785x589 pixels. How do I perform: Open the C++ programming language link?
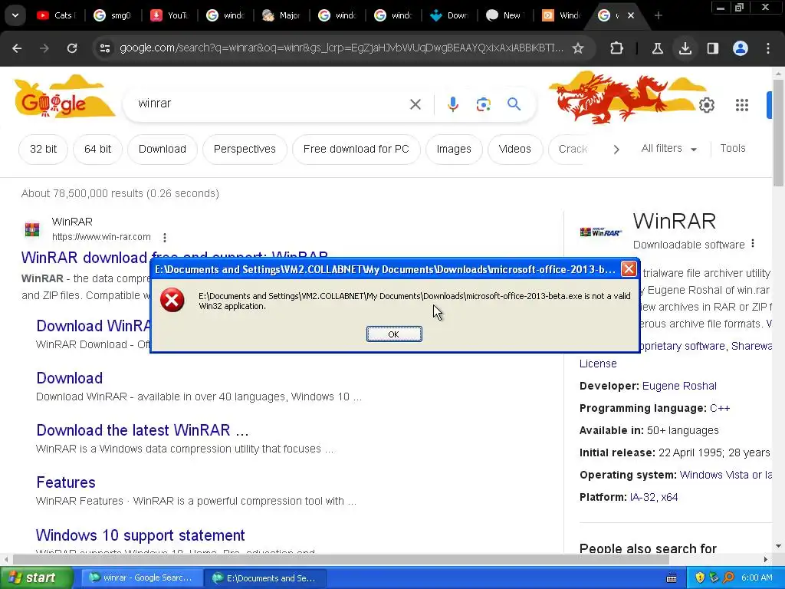coord(720,408)
